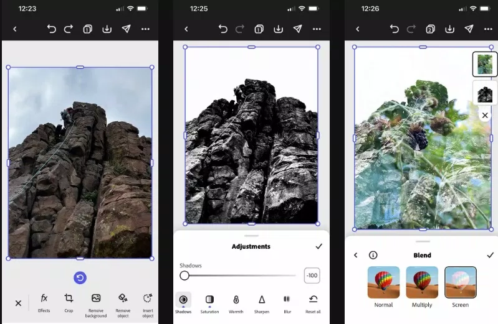The image size is (498, 324).
Task: Open the Blend info icon
Action: coord(373,255)
